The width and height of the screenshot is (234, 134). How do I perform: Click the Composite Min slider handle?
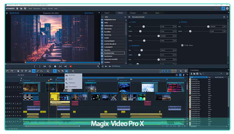(x=142, y=50)
